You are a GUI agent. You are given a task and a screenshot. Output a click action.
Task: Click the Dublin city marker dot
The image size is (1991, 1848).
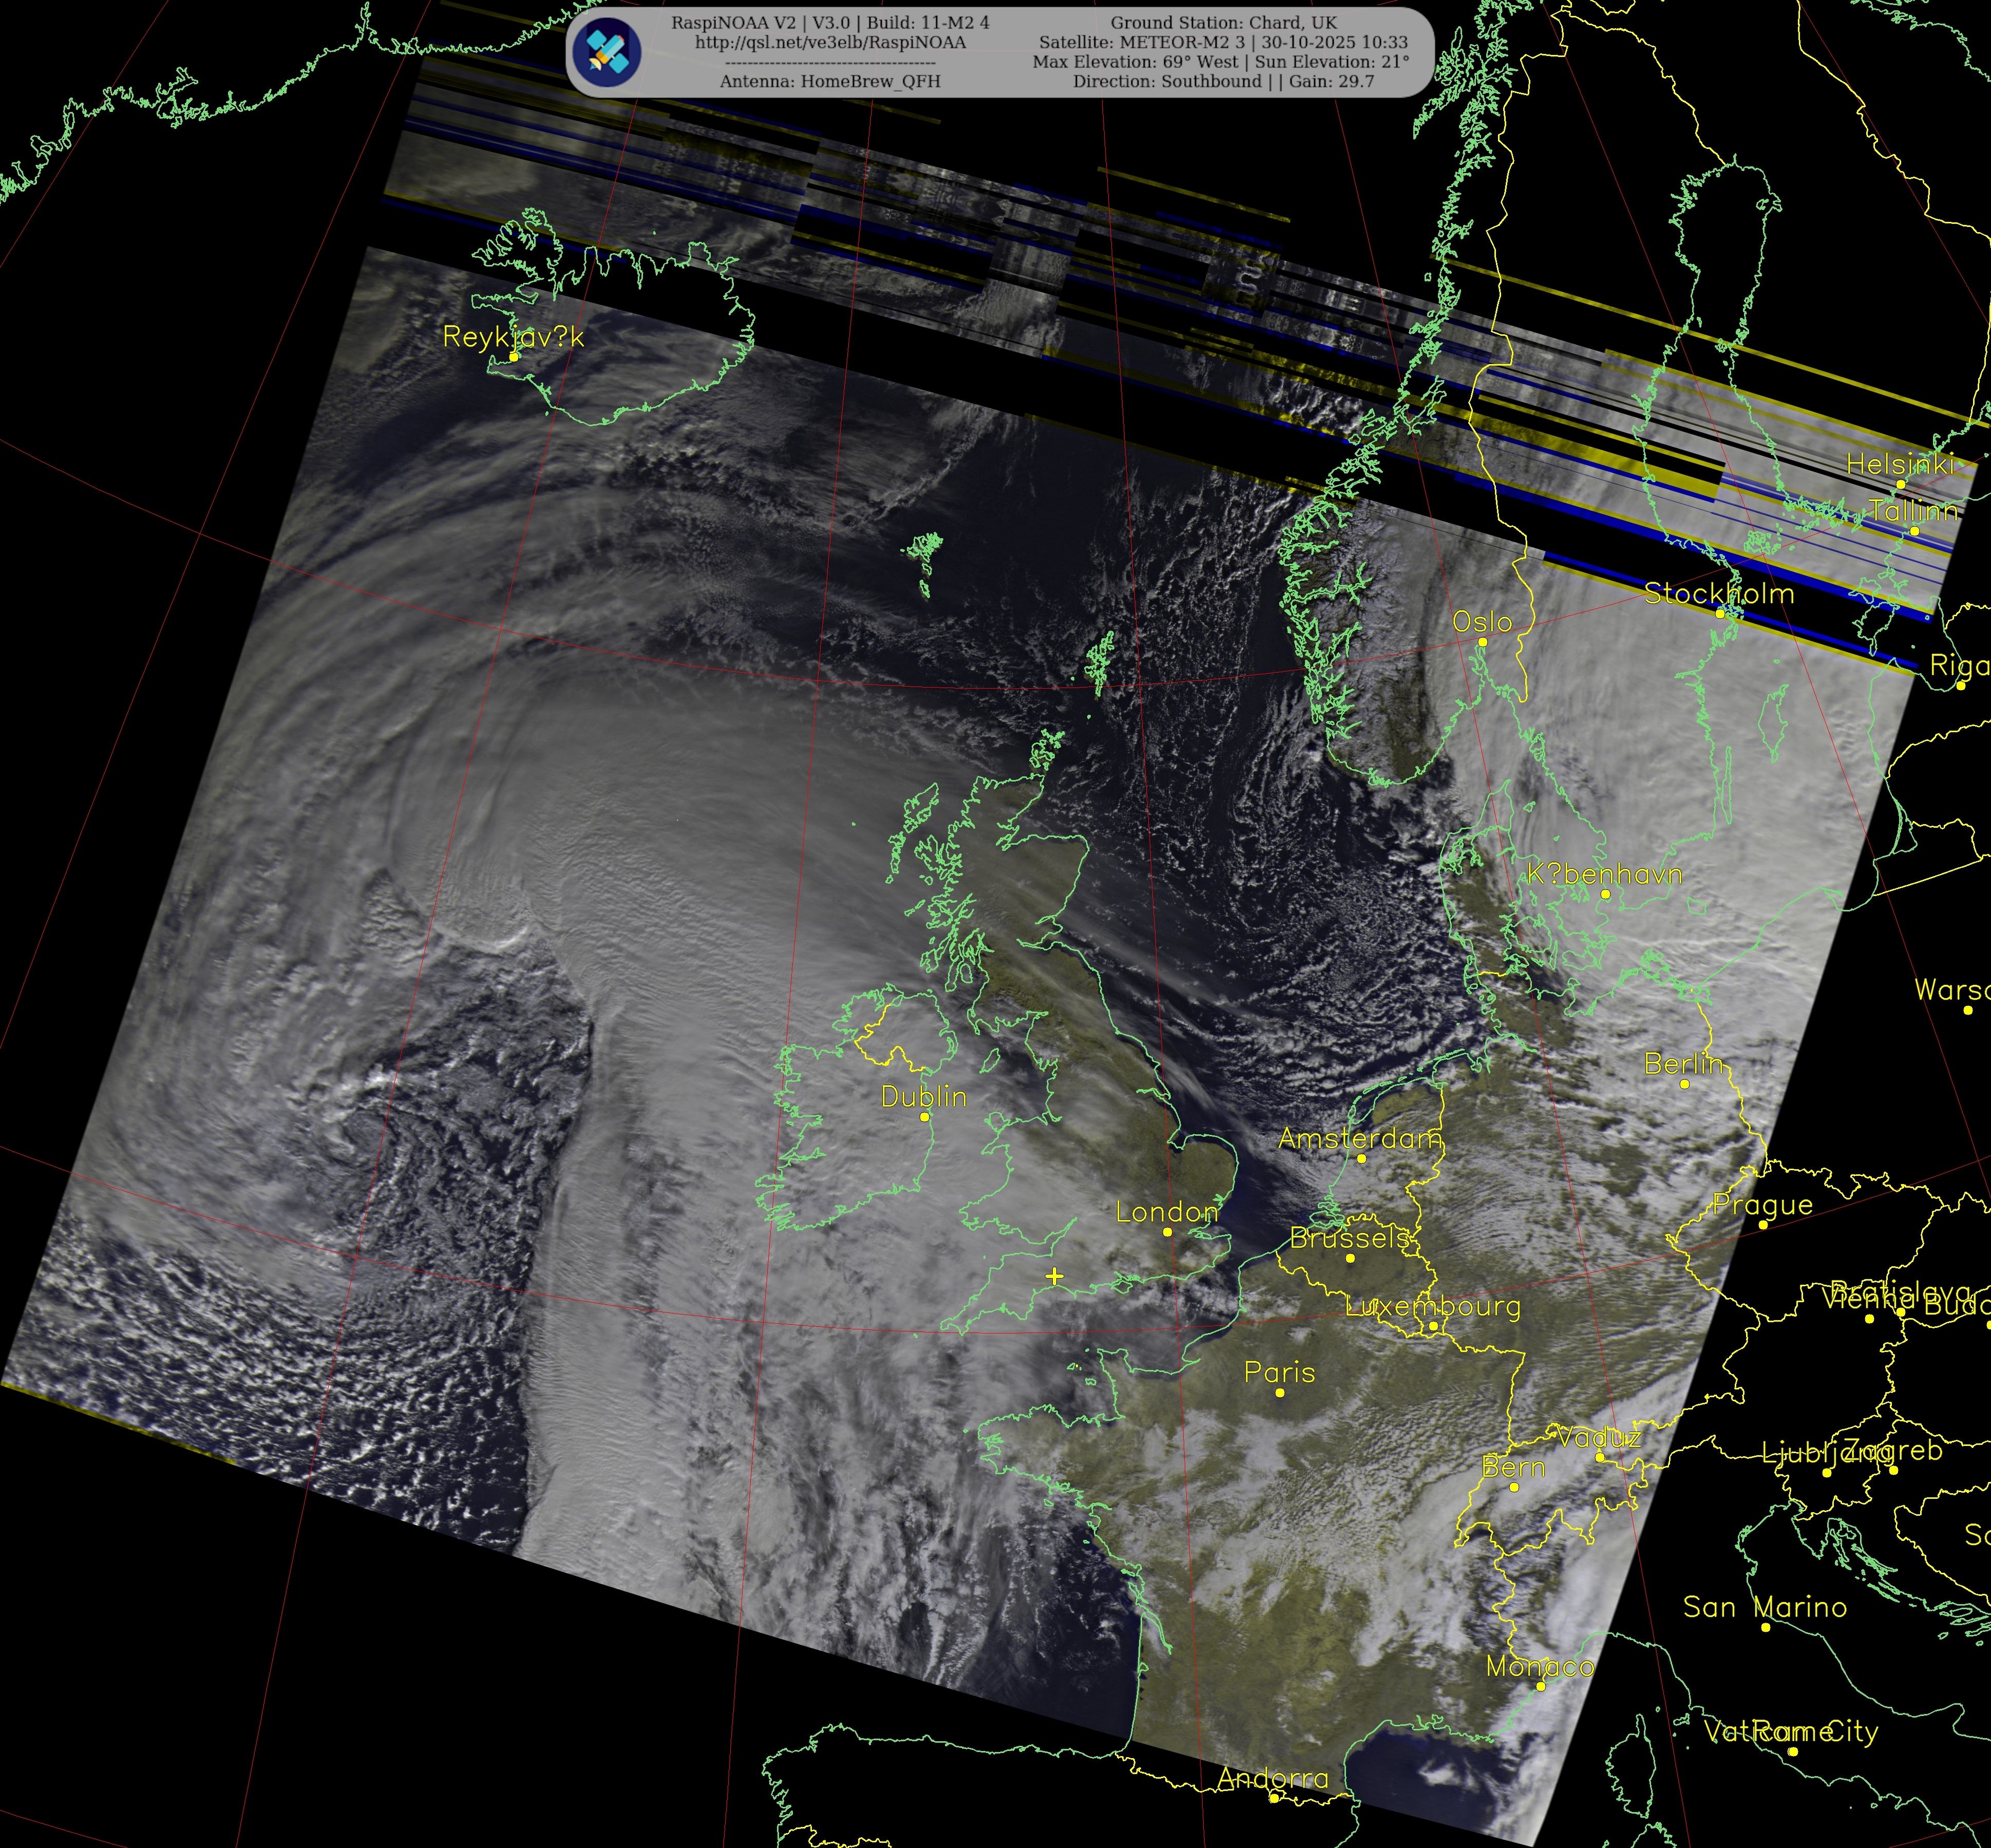pyautogui.click(x=924, y=1117)
